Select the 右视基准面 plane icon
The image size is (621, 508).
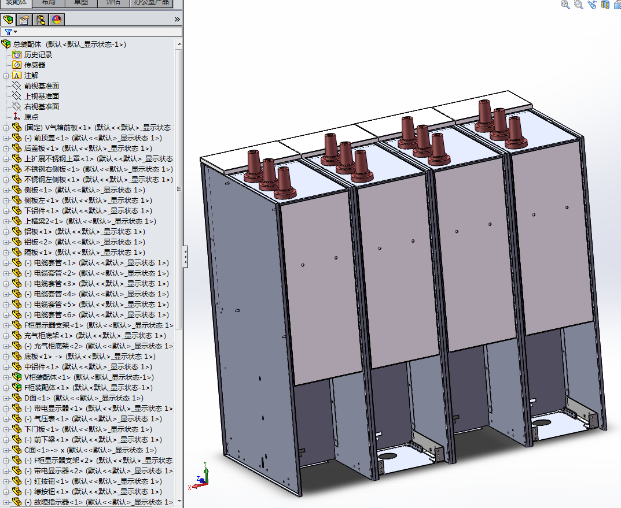[17, 106]
